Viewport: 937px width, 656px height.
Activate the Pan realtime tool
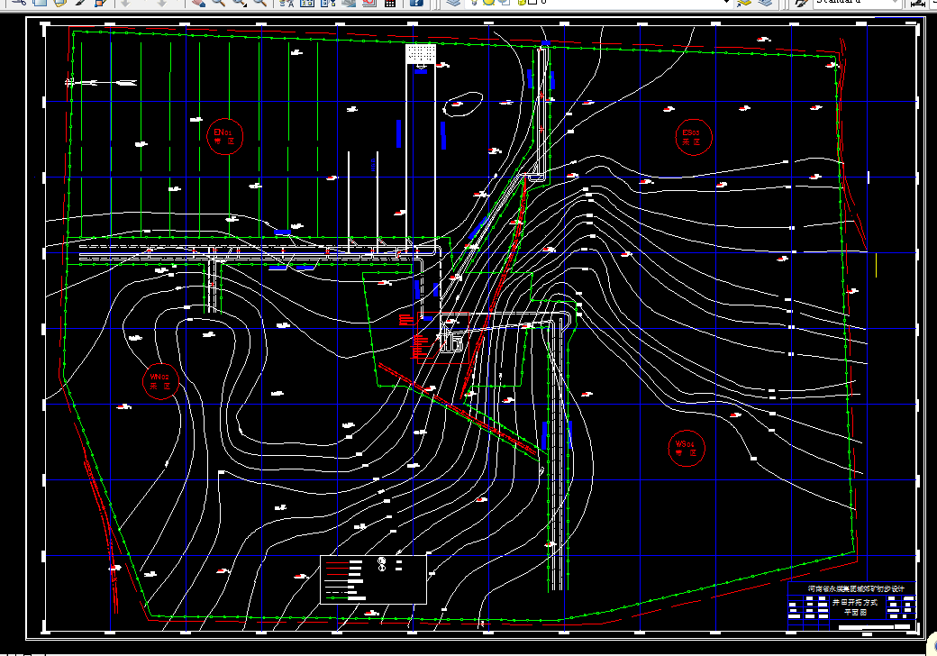[x=198, y=3]
